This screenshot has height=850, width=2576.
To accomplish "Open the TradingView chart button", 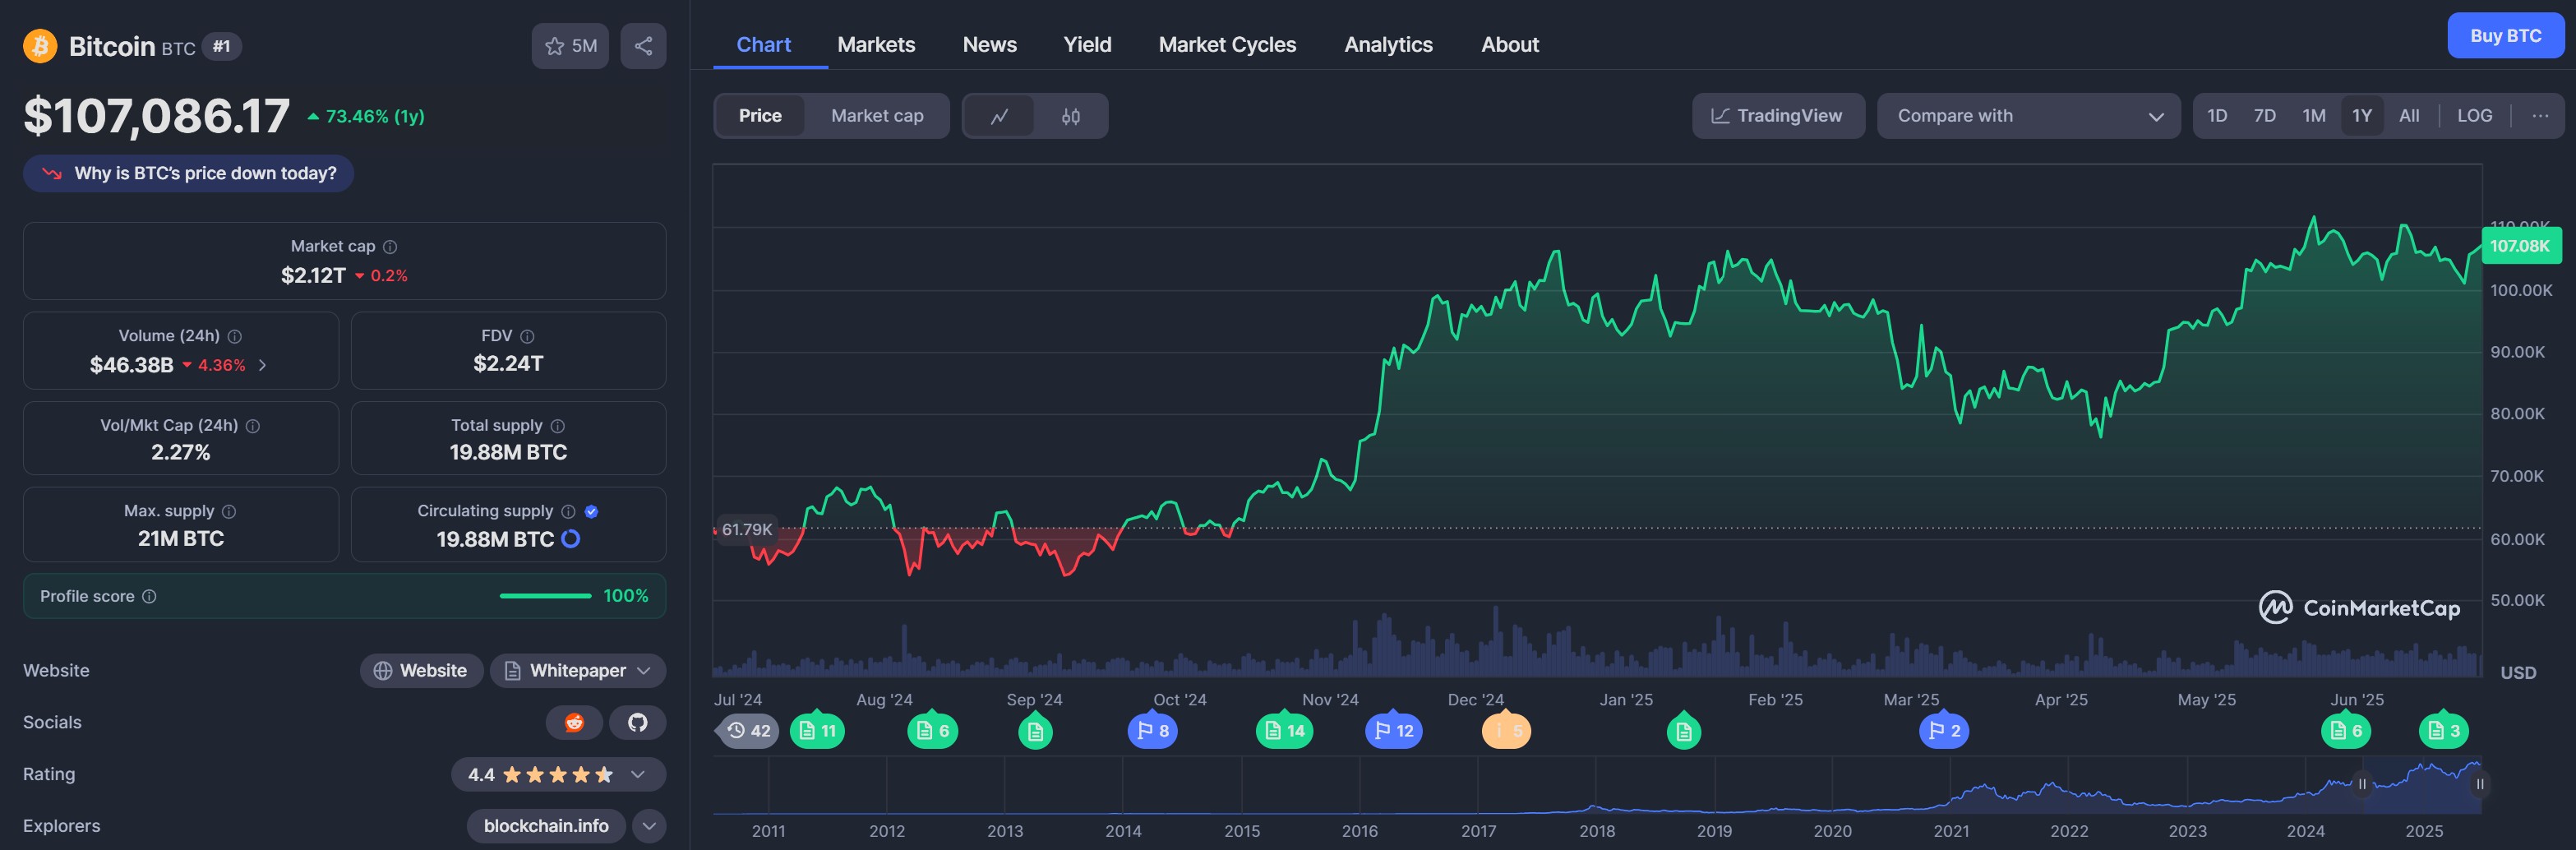I will (x=1777, y=116).
